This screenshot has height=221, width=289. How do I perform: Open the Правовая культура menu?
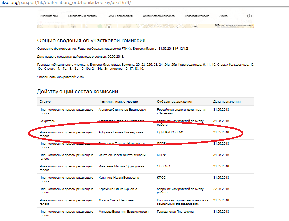[x=198, y=16]
